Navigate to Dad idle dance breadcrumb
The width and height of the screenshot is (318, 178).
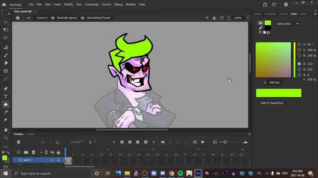point(67,18)
